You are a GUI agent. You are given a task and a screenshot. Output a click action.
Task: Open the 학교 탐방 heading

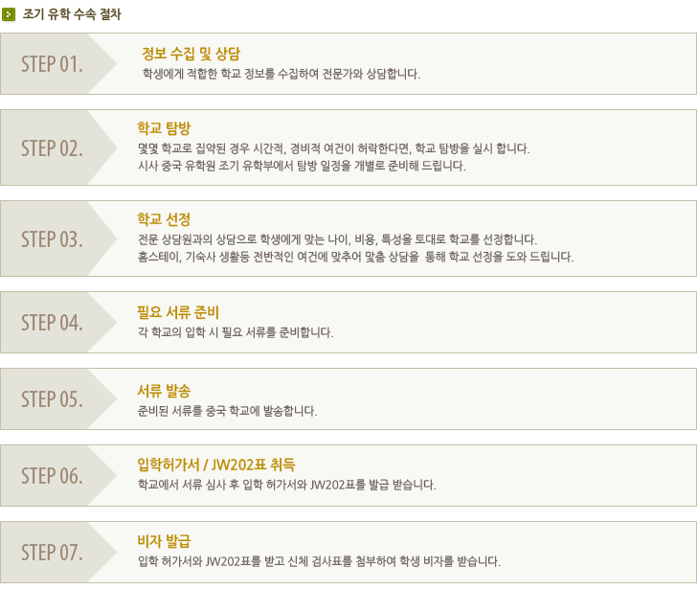click(158, 127)
